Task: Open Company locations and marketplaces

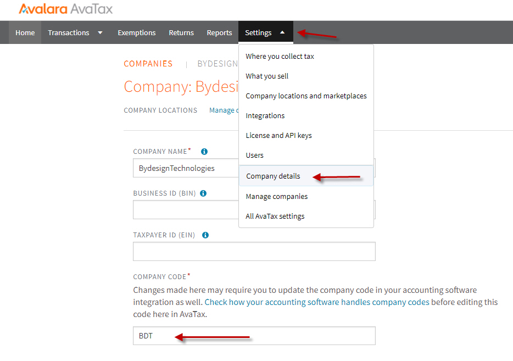Action: pos(306,96)
